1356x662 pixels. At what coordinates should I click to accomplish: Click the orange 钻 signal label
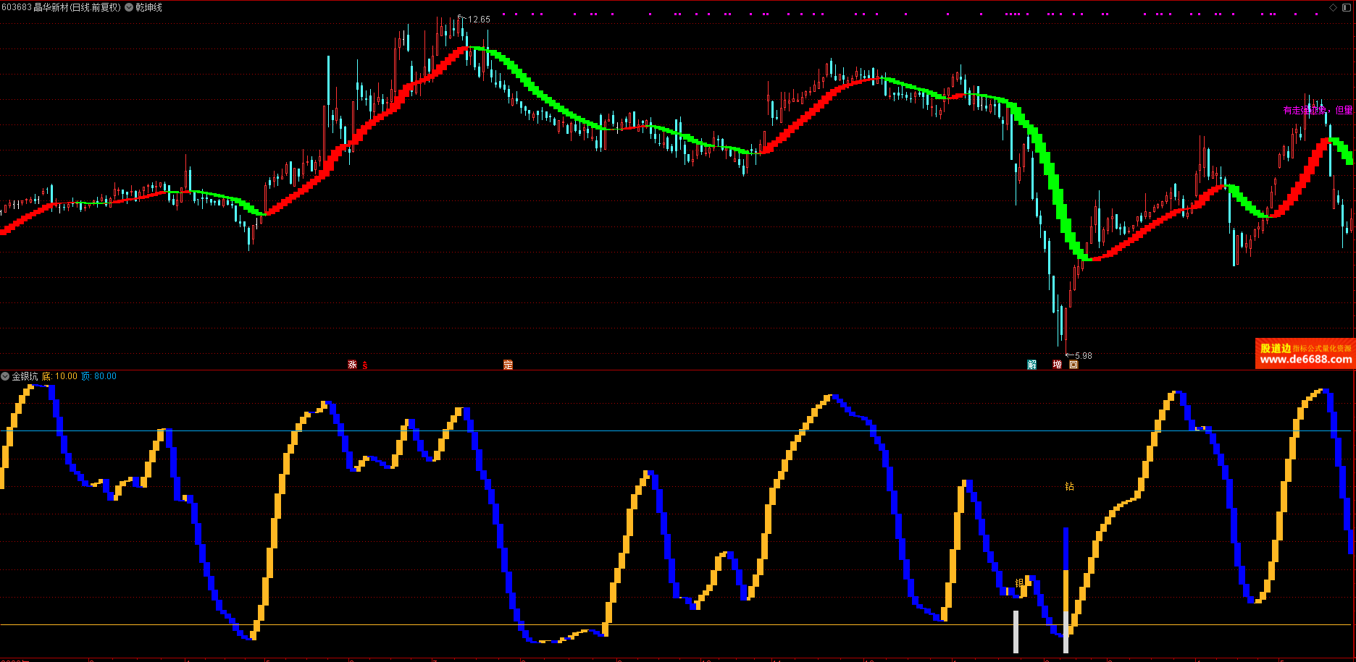[x=1069, y=486]
